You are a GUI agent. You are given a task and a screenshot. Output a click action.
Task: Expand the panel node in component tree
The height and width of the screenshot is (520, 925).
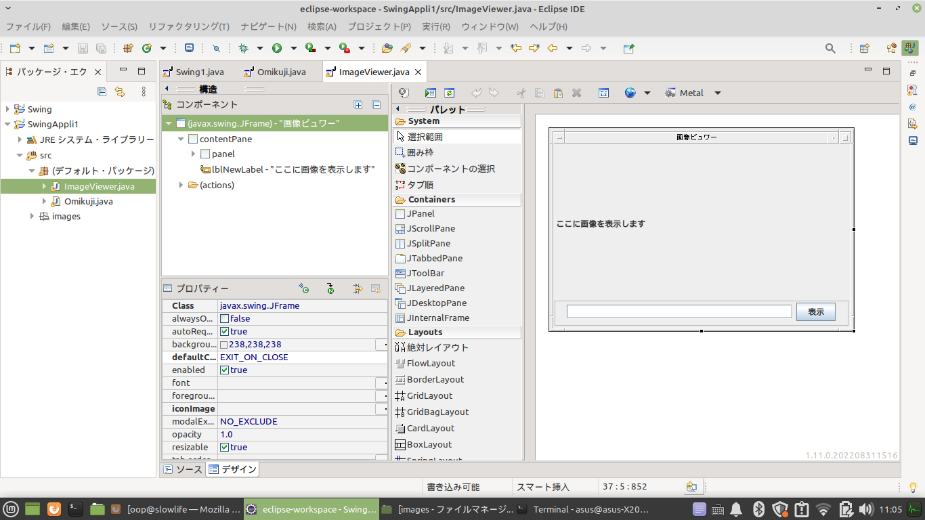click(x=194, y=154)
